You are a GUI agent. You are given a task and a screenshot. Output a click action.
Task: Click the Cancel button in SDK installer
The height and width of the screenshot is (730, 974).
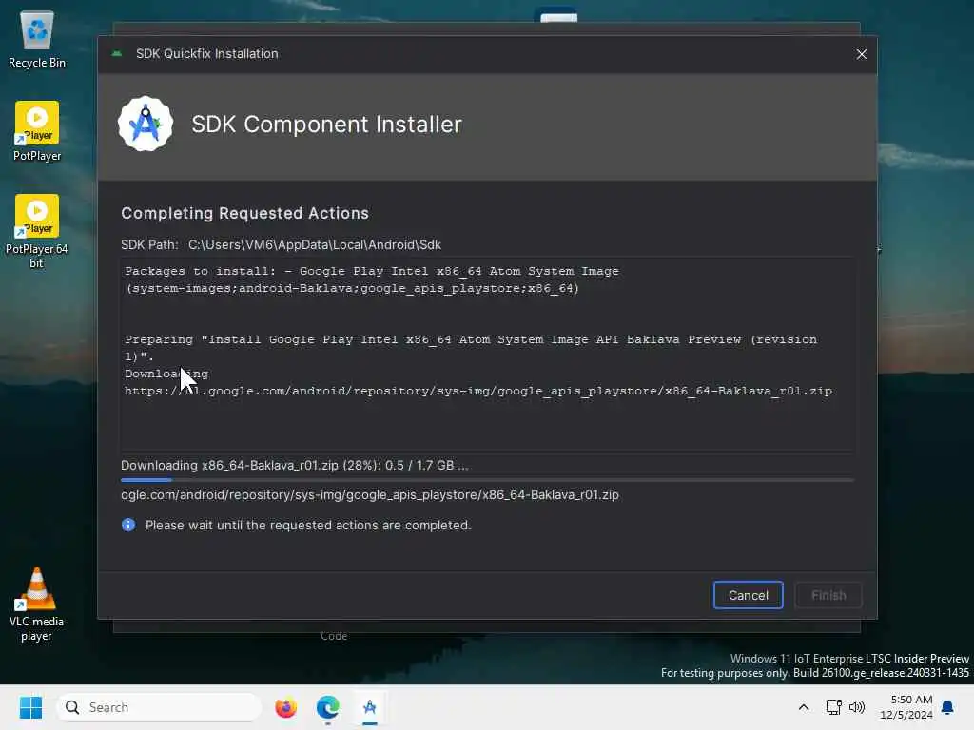point(748,595)
